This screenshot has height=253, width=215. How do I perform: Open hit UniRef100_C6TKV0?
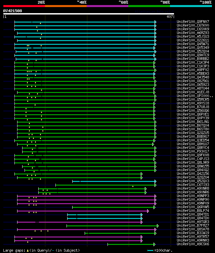[193, 25]
